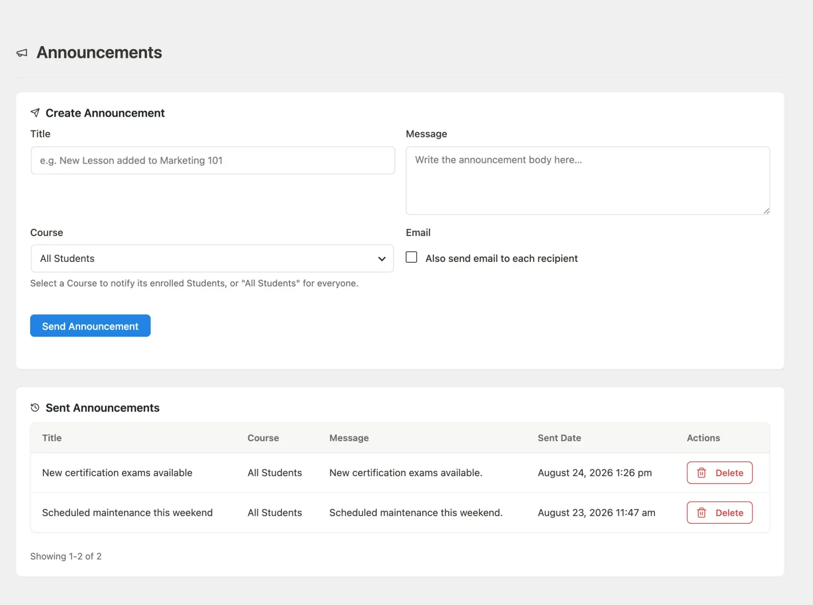The height and width of the screenshot is (605, 813).
Task: Click trash icon for Scheduled maintenance row
Action: click(x=702, y=513)
